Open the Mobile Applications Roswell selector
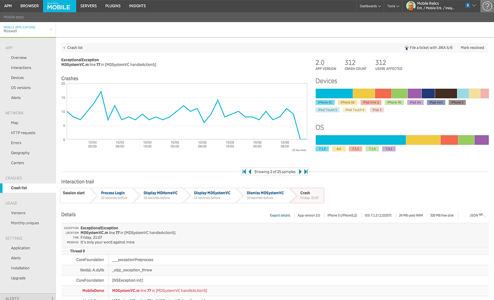 tap(28, 29)
